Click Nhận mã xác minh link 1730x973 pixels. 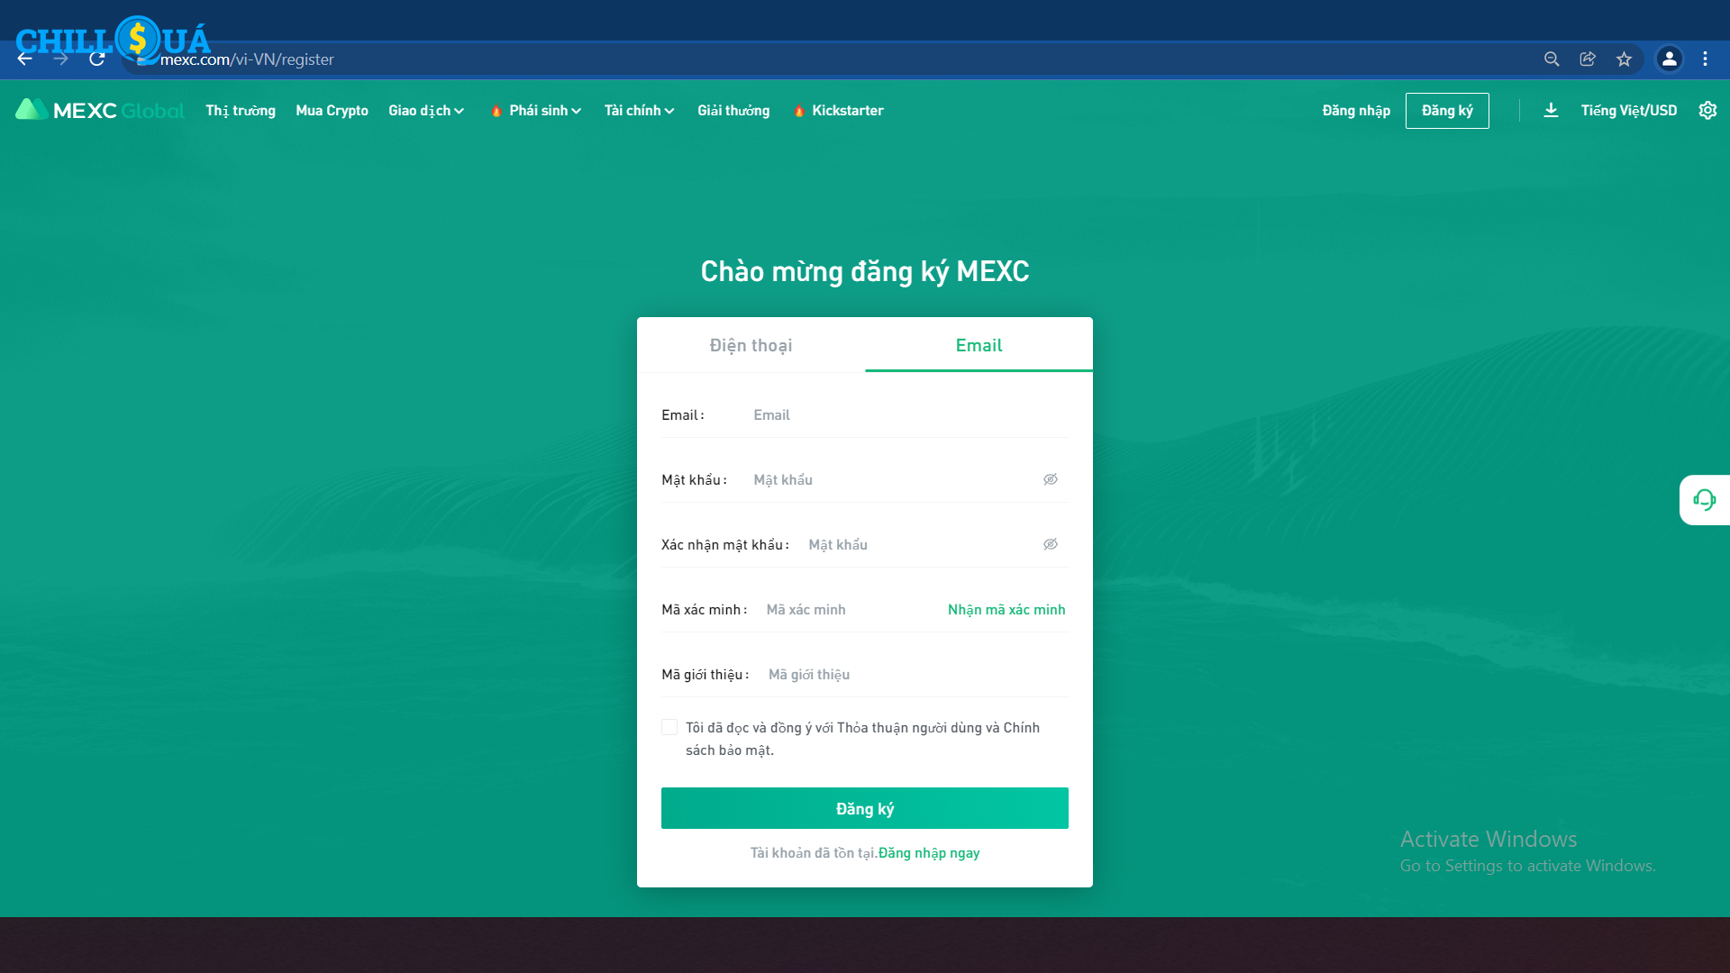coord(1006,609)
